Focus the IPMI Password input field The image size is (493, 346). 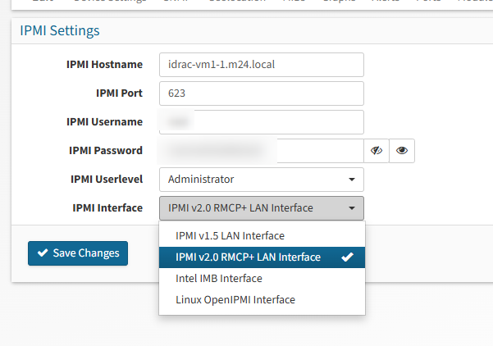tap(261, 151)
